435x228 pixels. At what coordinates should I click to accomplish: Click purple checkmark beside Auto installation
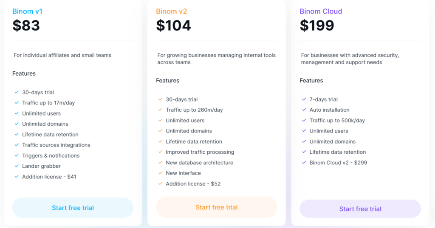[x=304, y=110]
